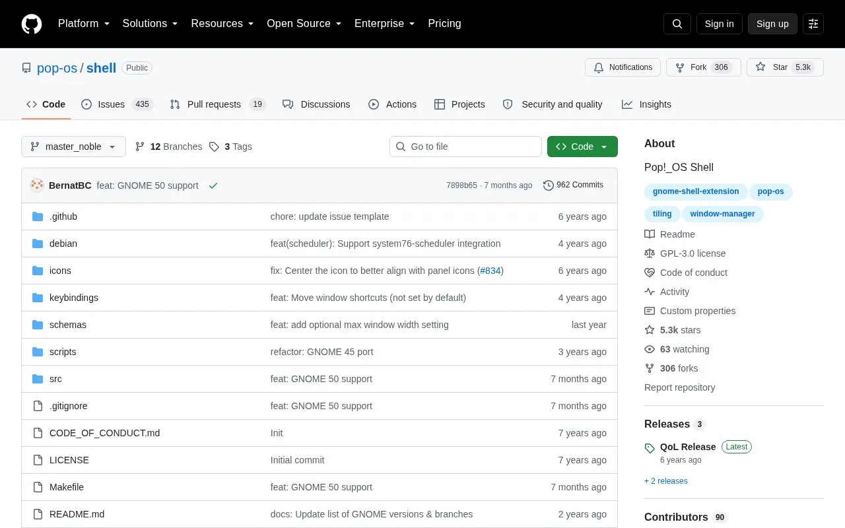
Task: Open appearance settings icon next to Sign up
Action: click(813, 24)
